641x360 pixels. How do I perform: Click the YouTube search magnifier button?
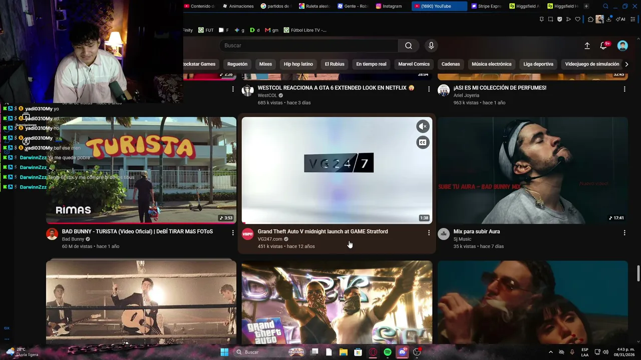coord(409,45)
